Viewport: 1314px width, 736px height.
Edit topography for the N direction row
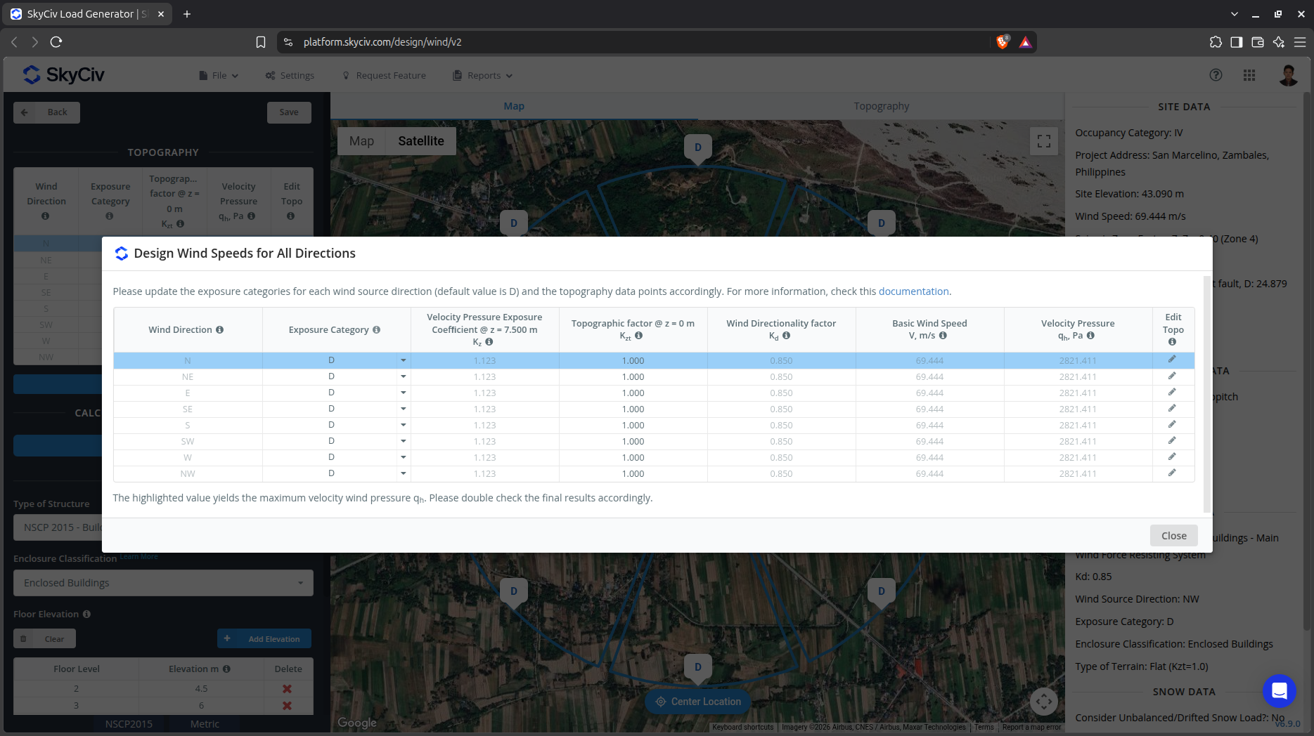tap(1172, 360)
